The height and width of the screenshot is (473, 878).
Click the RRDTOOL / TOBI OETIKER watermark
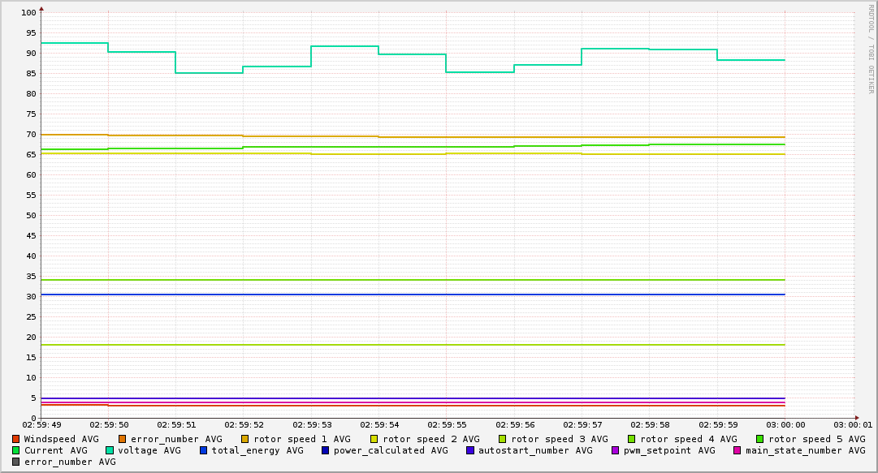coord(871,49)
